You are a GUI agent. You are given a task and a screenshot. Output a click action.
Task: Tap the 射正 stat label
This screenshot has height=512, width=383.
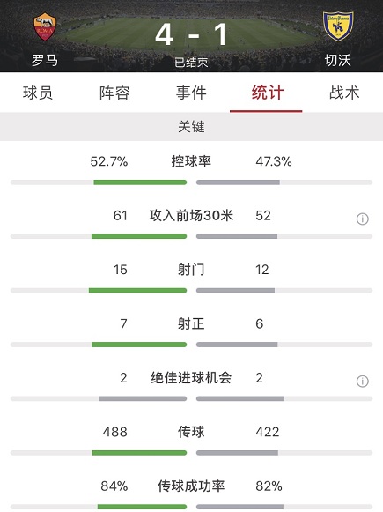tap(191, 323)
